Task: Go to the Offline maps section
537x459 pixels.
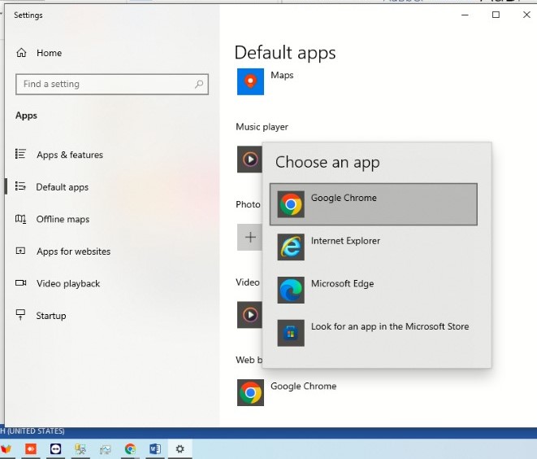Action: click(63, 219)
